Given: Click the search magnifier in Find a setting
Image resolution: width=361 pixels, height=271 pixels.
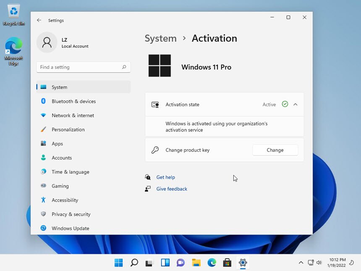Looking at the screenshot, I should 124,67.
